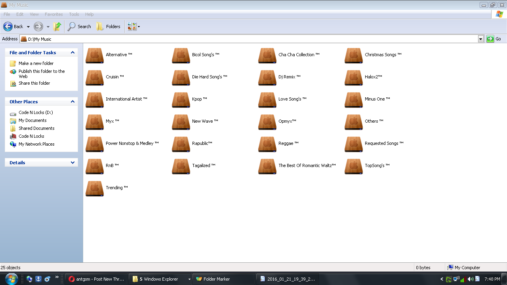The width and height of the screenshot is (507, 285).
Task: Toggle the Folders pane button
Action: coord(108,27)
